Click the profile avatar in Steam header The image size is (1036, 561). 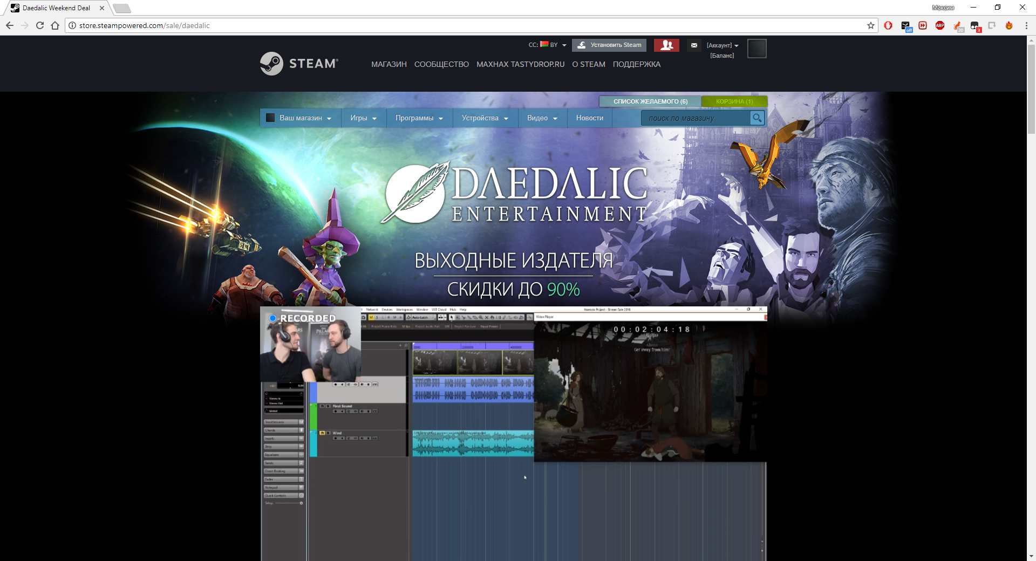click(x=756, y=49)
